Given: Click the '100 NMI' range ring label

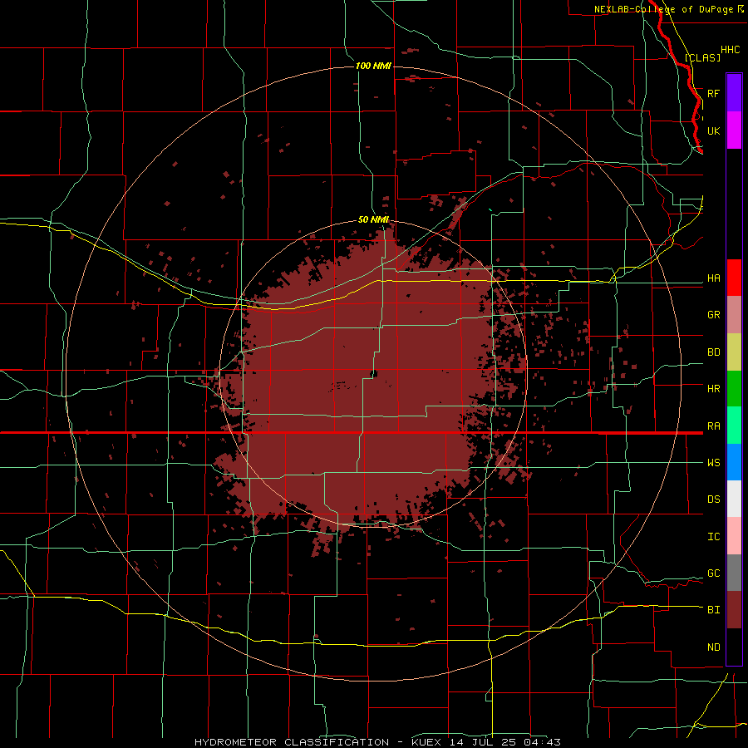Looking at the screenshot, I should (x=373, y=66).
